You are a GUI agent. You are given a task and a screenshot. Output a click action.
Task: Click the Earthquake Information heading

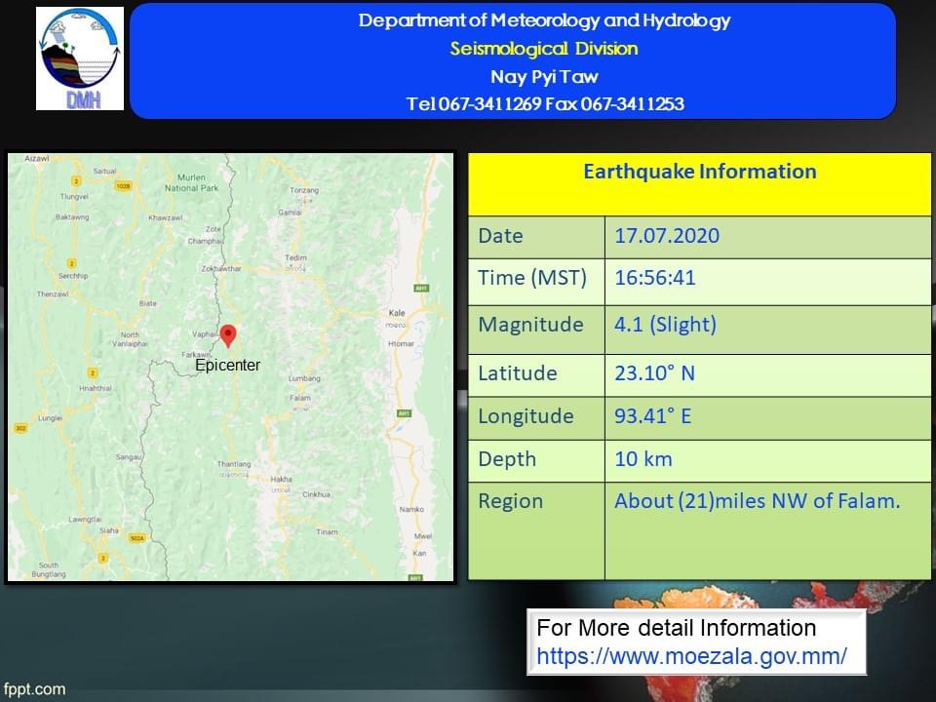[x=700, y=172]
